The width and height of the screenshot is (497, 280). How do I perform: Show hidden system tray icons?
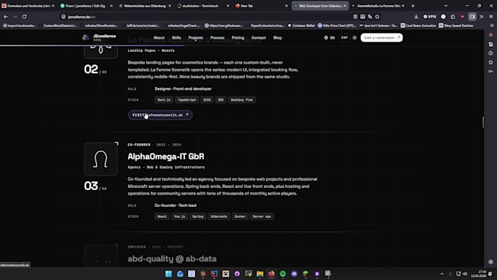(x=442, y=273)
